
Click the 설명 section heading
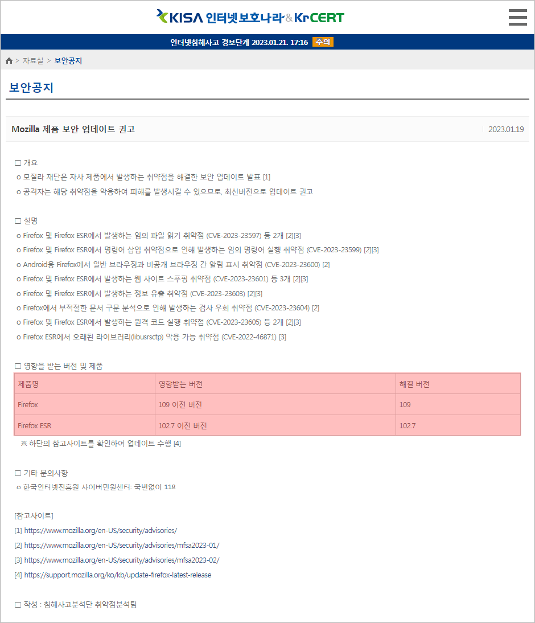[26, 220]
